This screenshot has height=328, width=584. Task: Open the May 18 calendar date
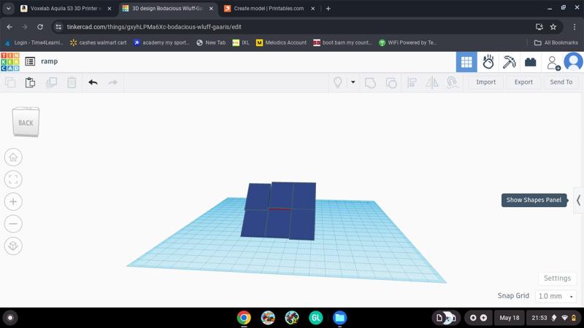tap(509, 318)
